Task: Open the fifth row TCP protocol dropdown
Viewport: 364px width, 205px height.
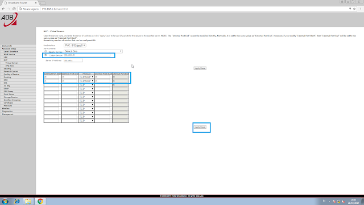Action: [86, 93]
